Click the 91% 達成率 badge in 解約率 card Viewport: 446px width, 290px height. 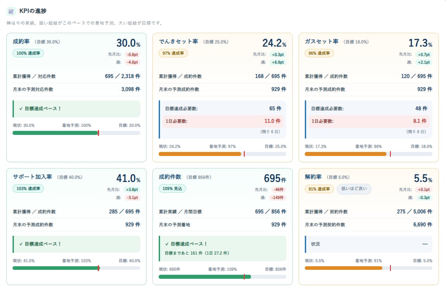pos(319,189)
